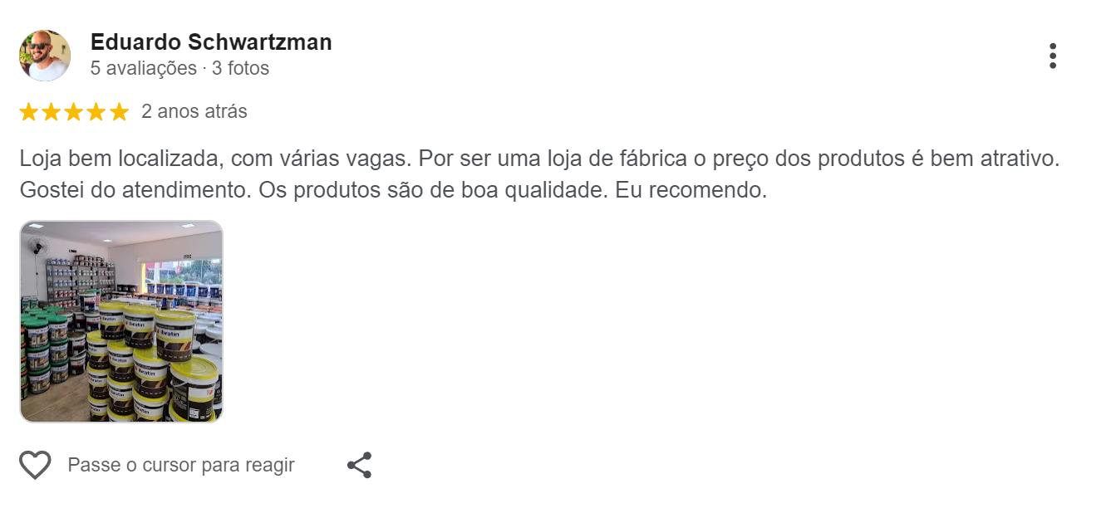This screenshot has height=513, width=1101.
Task: Click the third yellow rating star
Action: coord(74,112)
